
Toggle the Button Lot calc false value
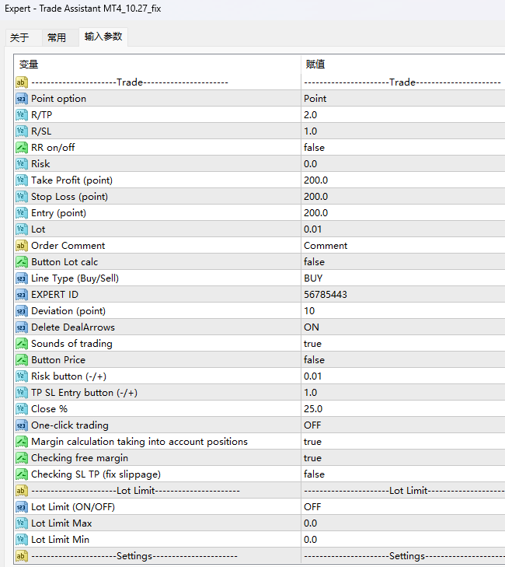[315, 262]
